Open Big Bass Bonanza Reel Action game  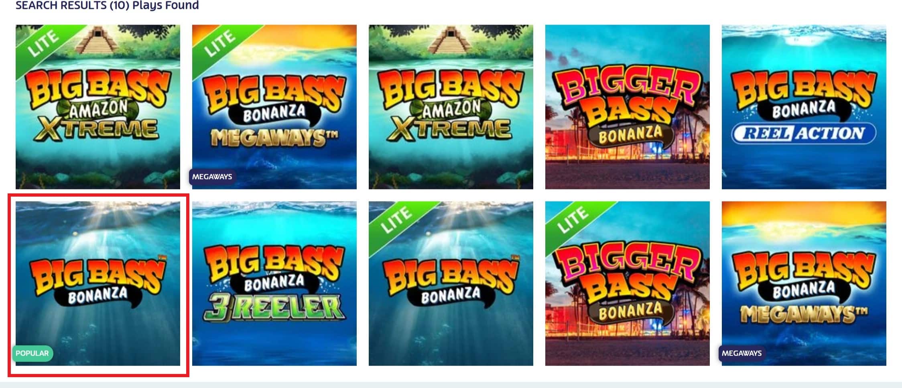click(x=804, y=107)
